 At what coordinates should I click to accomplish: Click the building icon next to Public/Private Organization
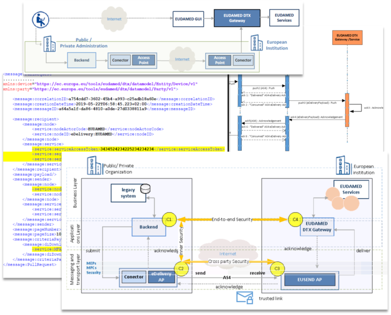[x=95, y=166]
